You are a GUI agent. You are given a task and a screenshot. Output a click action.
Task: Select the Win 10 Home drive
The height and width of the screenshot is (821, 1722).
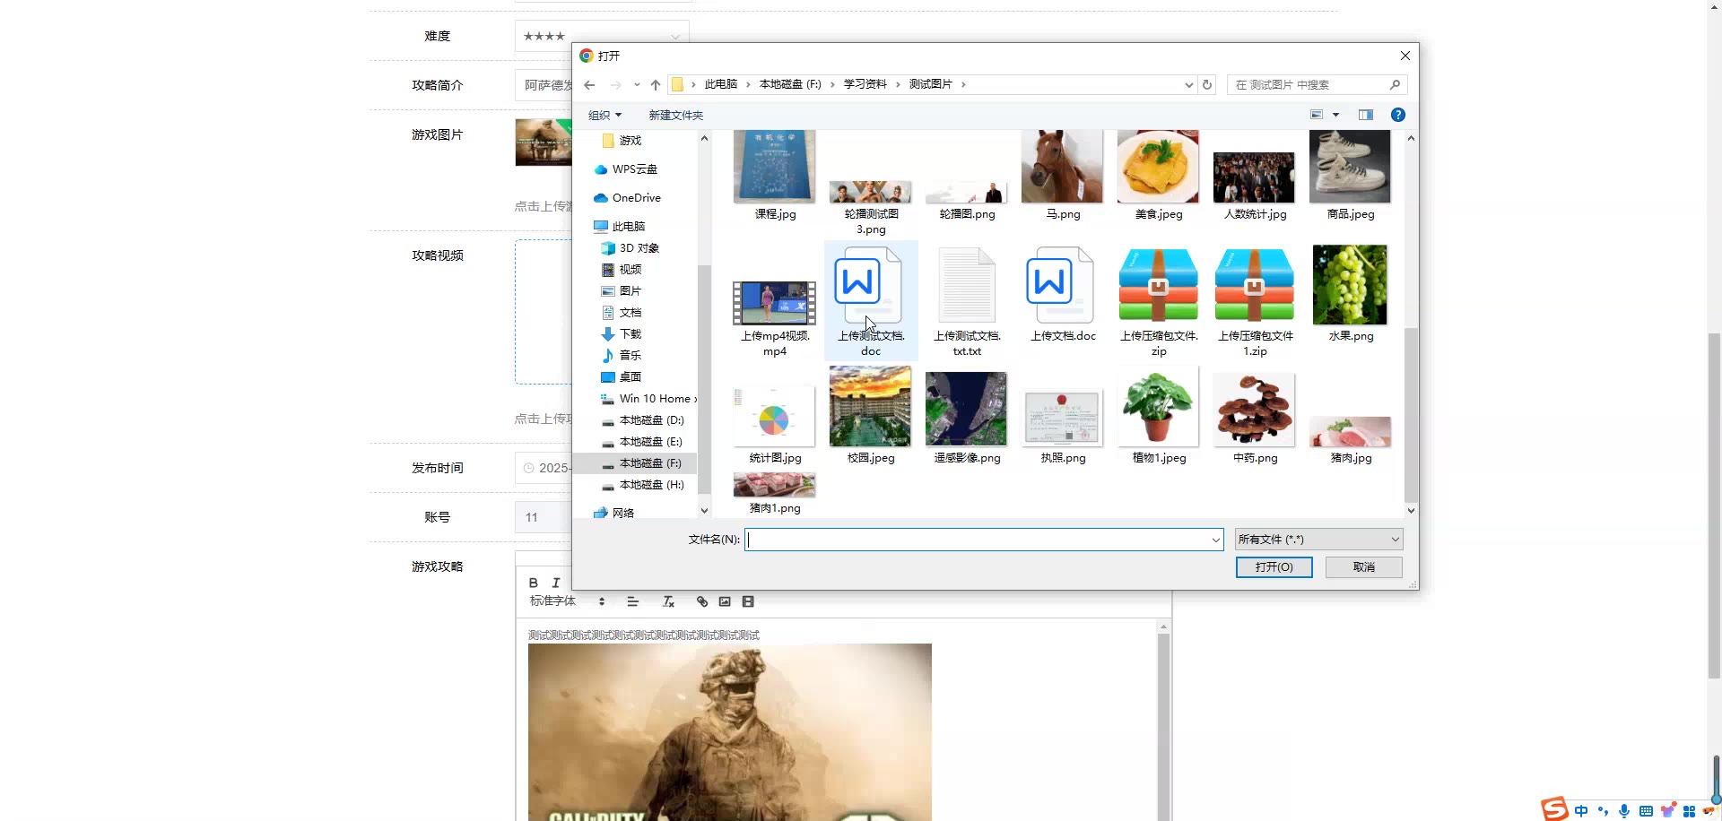coord(648,399)
